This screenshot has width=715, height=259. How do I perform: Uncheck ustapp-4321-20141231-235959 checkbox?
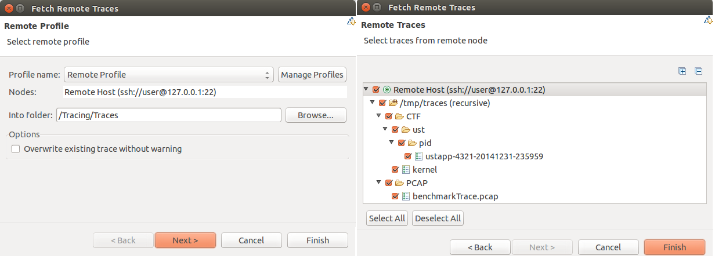[x=408, y=156]
